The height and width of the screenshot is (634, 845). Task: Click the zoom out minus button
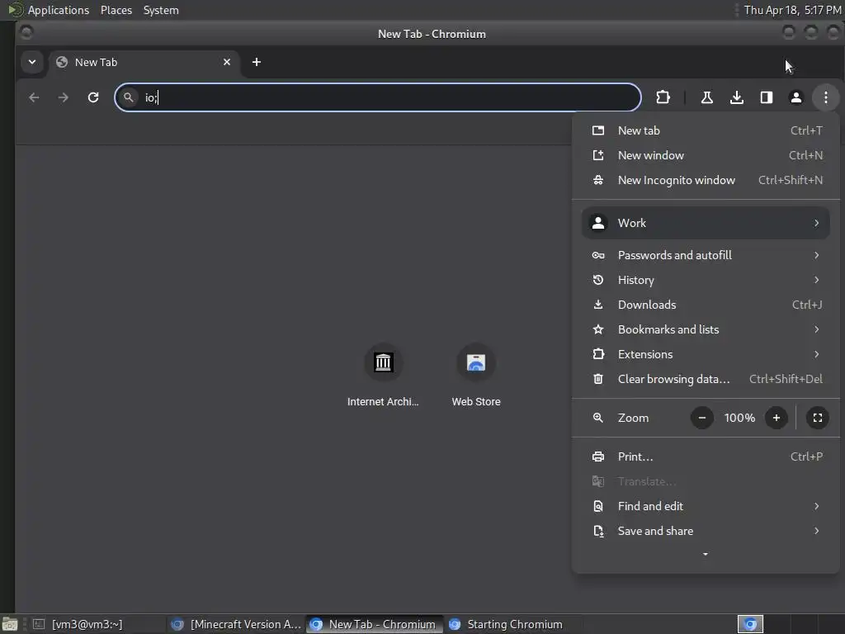pos(701,418)
